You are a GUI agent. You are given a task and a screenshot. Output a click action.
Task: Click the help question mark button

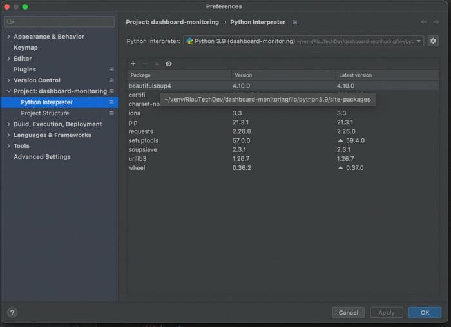[12, 312]
